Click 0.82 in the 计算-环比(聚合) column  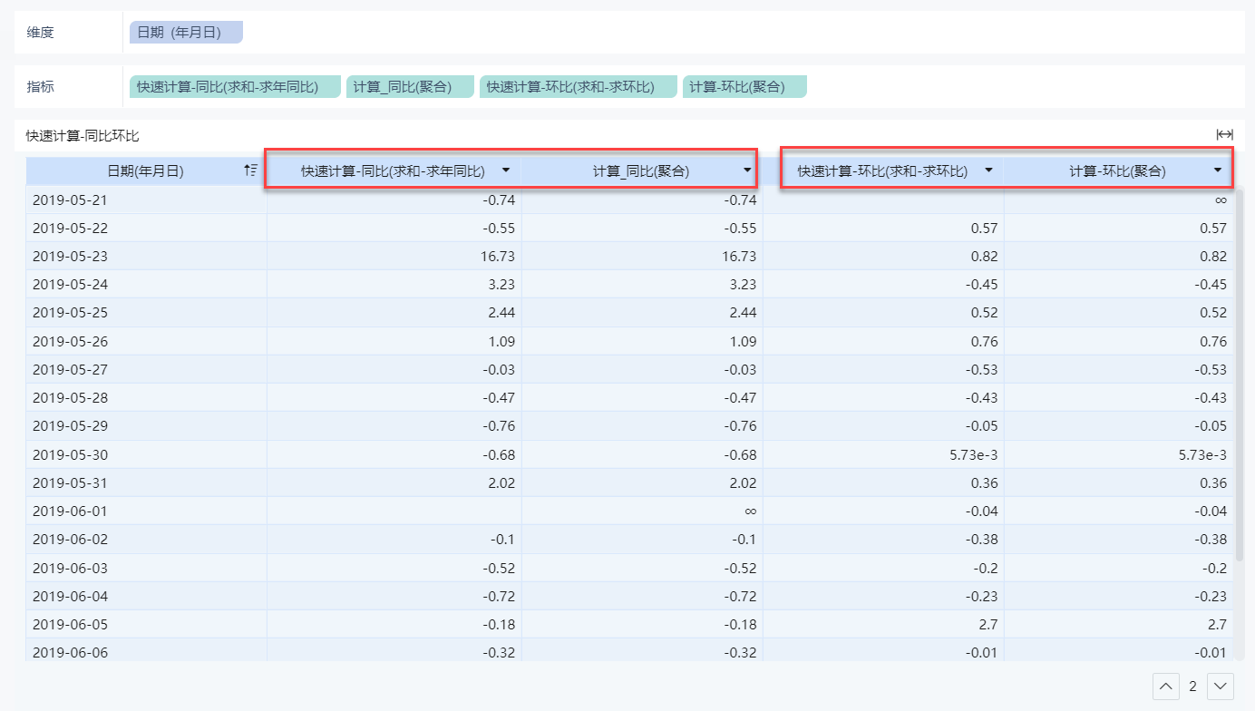[x=1212, y=256]
